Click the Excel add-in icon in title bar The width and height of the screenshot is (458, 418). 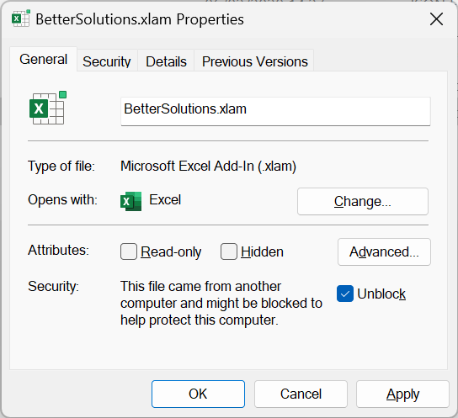click(x=21, y=19)
